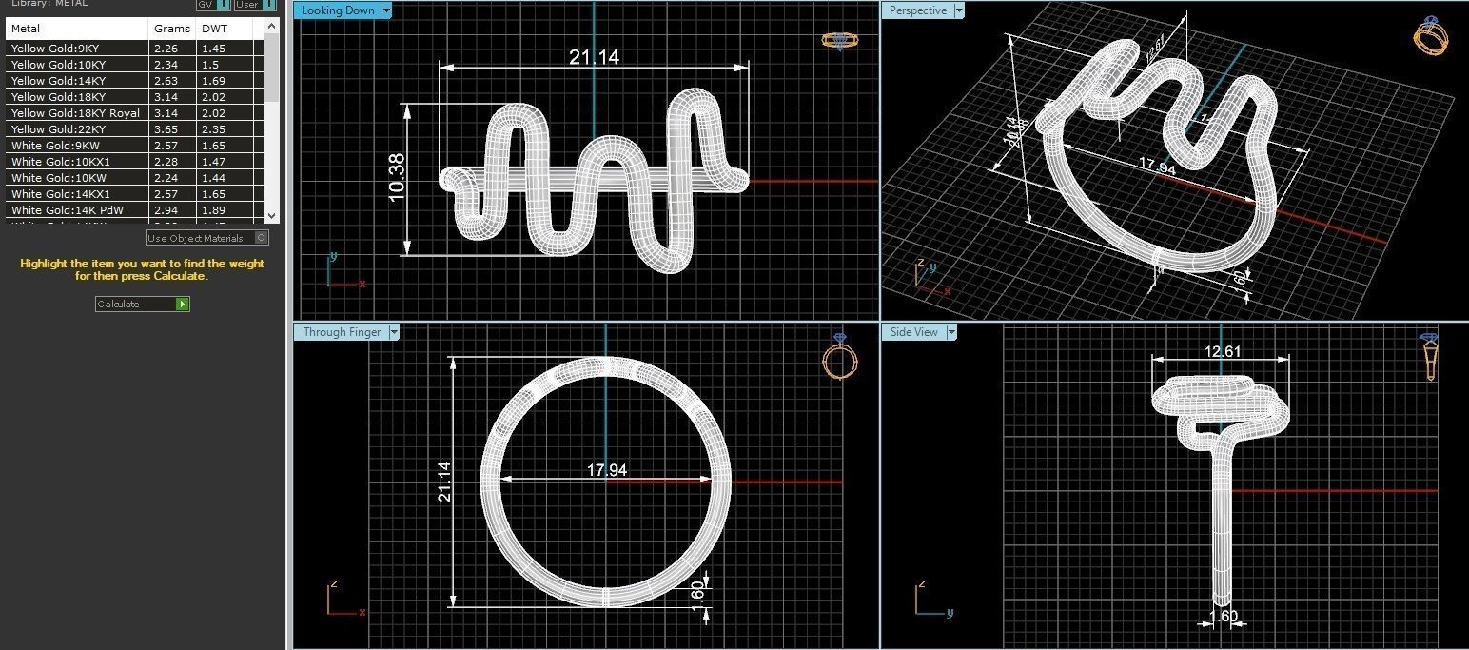Click grams value 2.26 for 9KY

166,49
